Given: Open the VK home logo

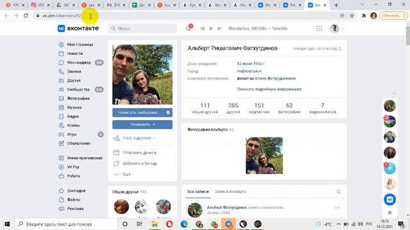Looking at the screenshot, I should (x=78, y=28).
